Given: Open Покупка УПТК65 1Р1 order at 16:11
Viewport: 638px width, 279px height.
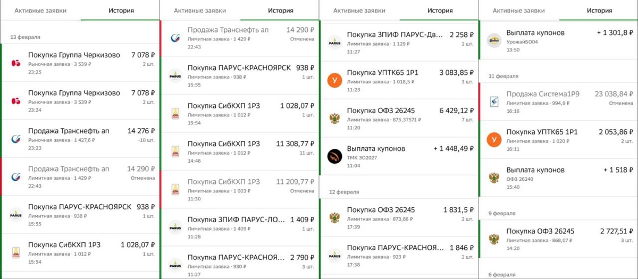Looking at the screenshot, I should click(x=559, y=139).
